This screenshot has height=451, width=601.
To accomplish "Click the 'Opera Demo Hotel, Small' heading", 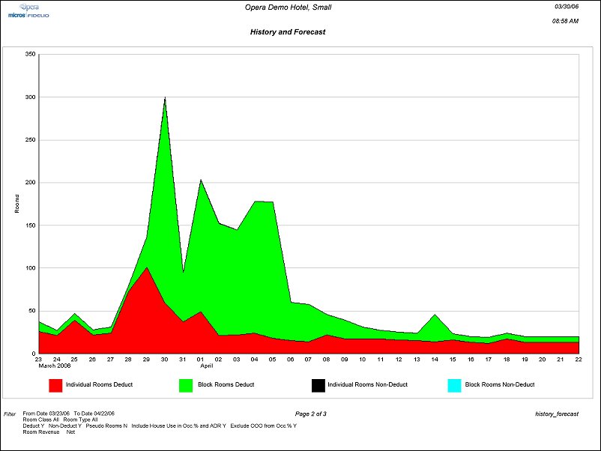I will coord(288,7).
